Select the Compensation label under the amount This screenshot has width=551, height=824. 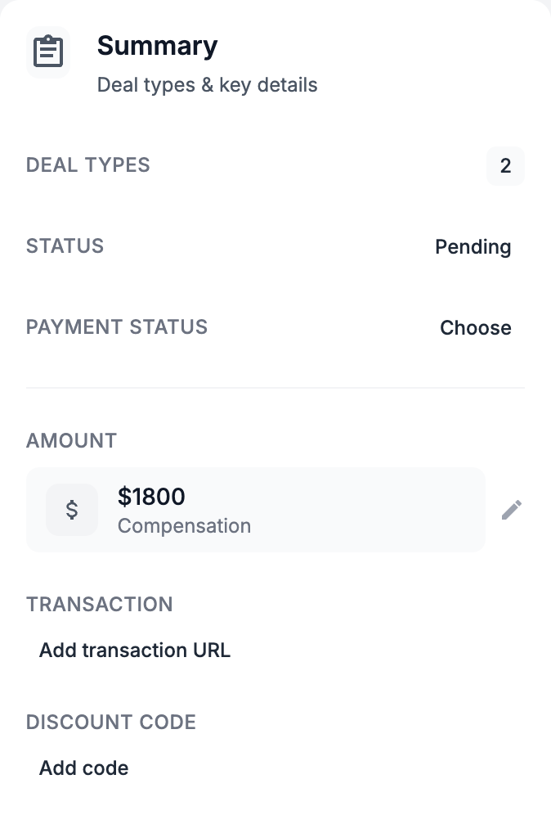(x=184, y=526)
